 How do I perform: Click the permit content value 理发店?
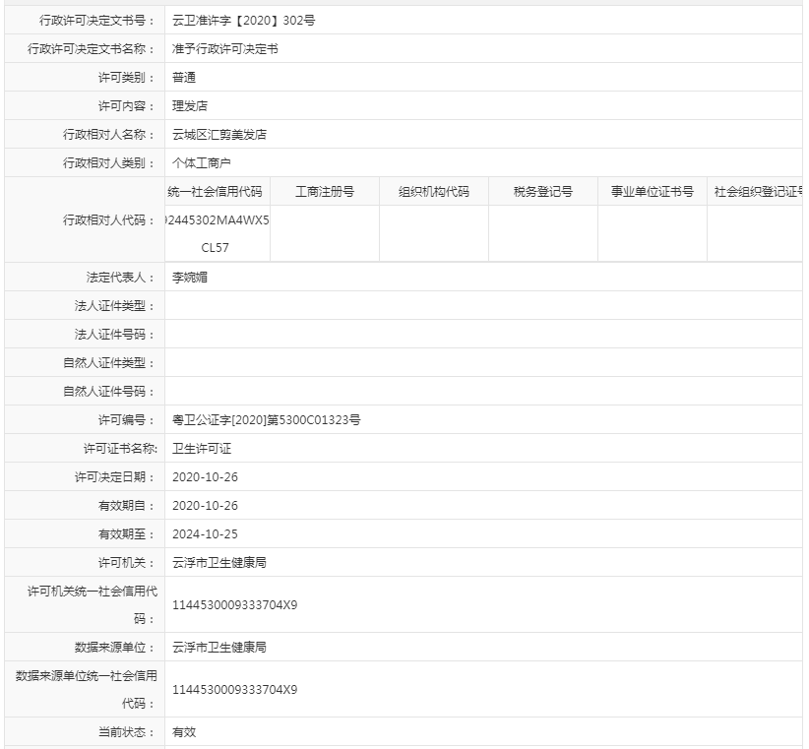coord(189,105)
